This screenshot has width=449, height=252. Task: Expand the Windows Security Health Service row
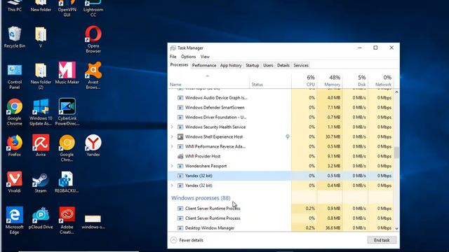(x=172, y=127)
